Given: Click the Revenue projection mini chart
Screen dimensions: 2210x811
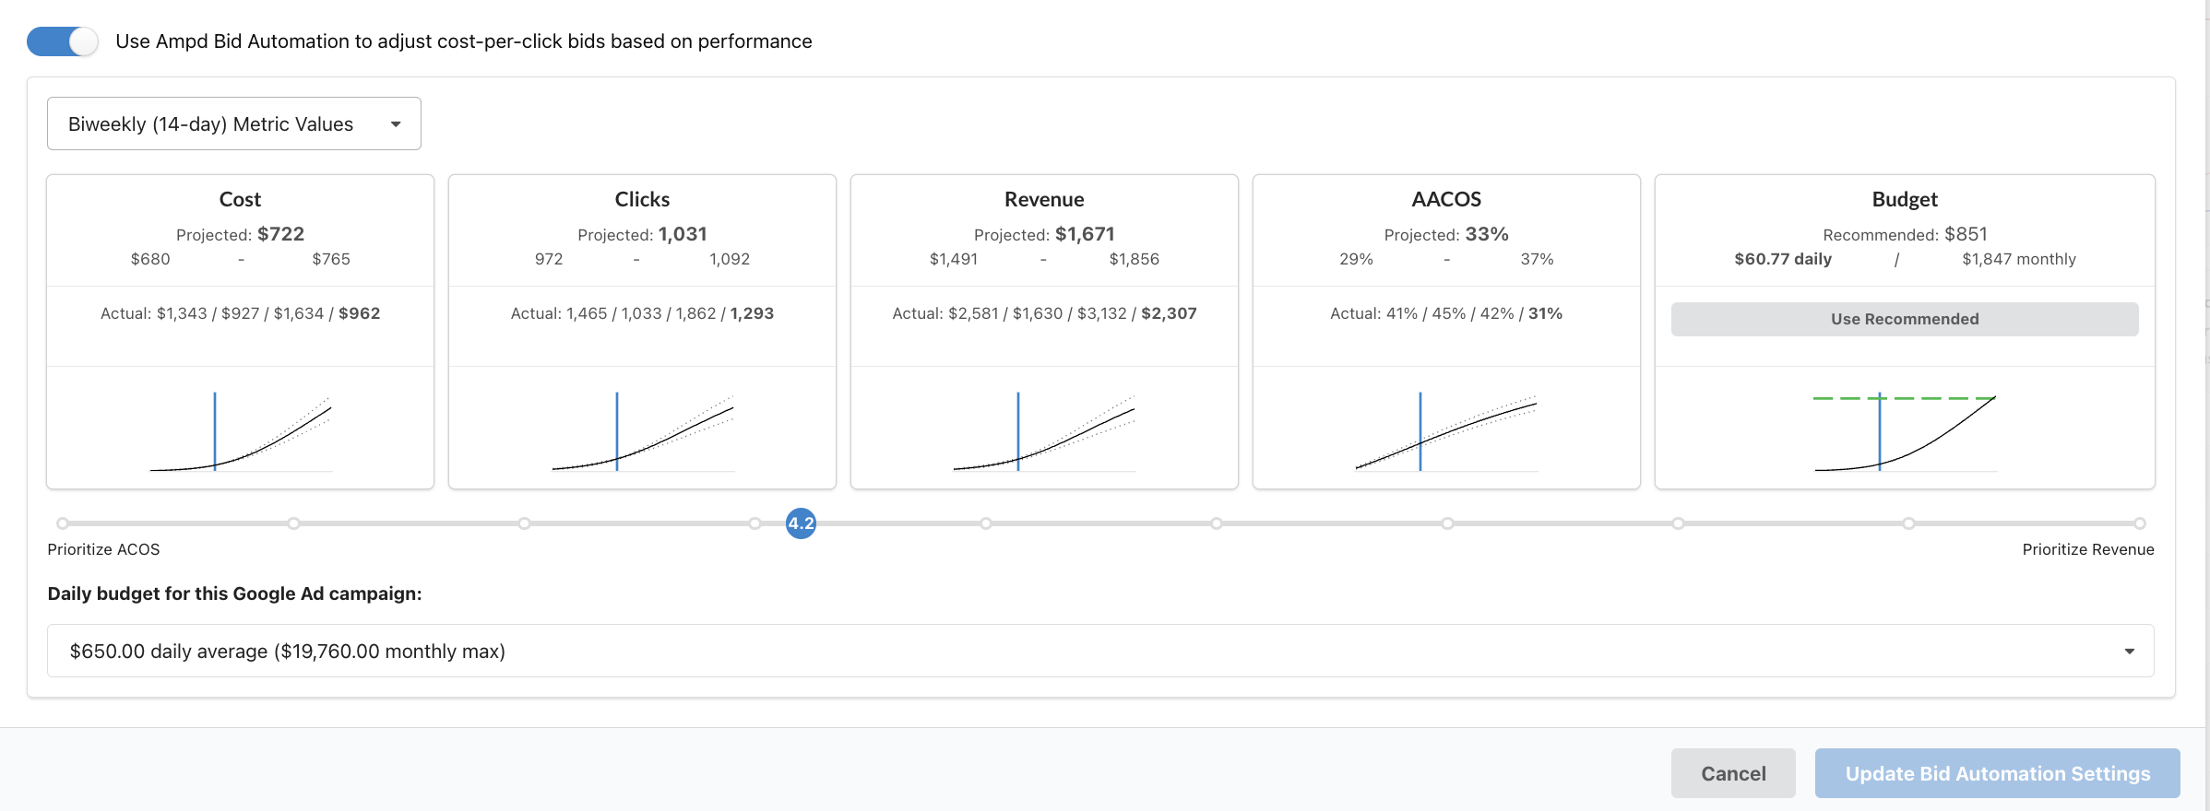Looking at the screenshot, I should pyautogui.click(x=1044, y=429).
